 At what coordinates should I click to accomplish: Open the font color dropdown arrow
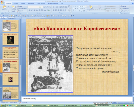point(50,10)
